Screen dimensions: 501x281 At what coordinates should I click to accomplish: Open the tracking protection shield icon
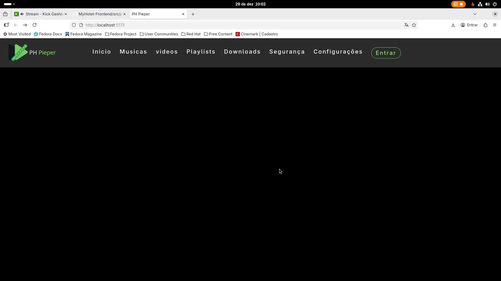[74, 25]
